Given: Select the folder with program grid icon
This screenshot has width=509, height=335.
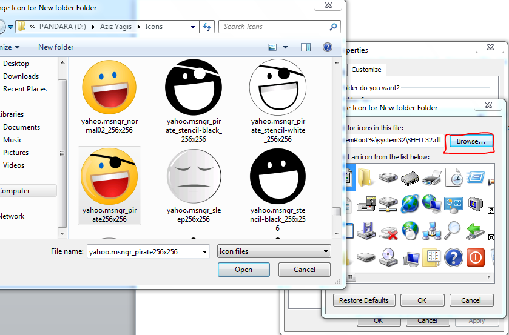Looking at the screenshot, I should [431, 257].
